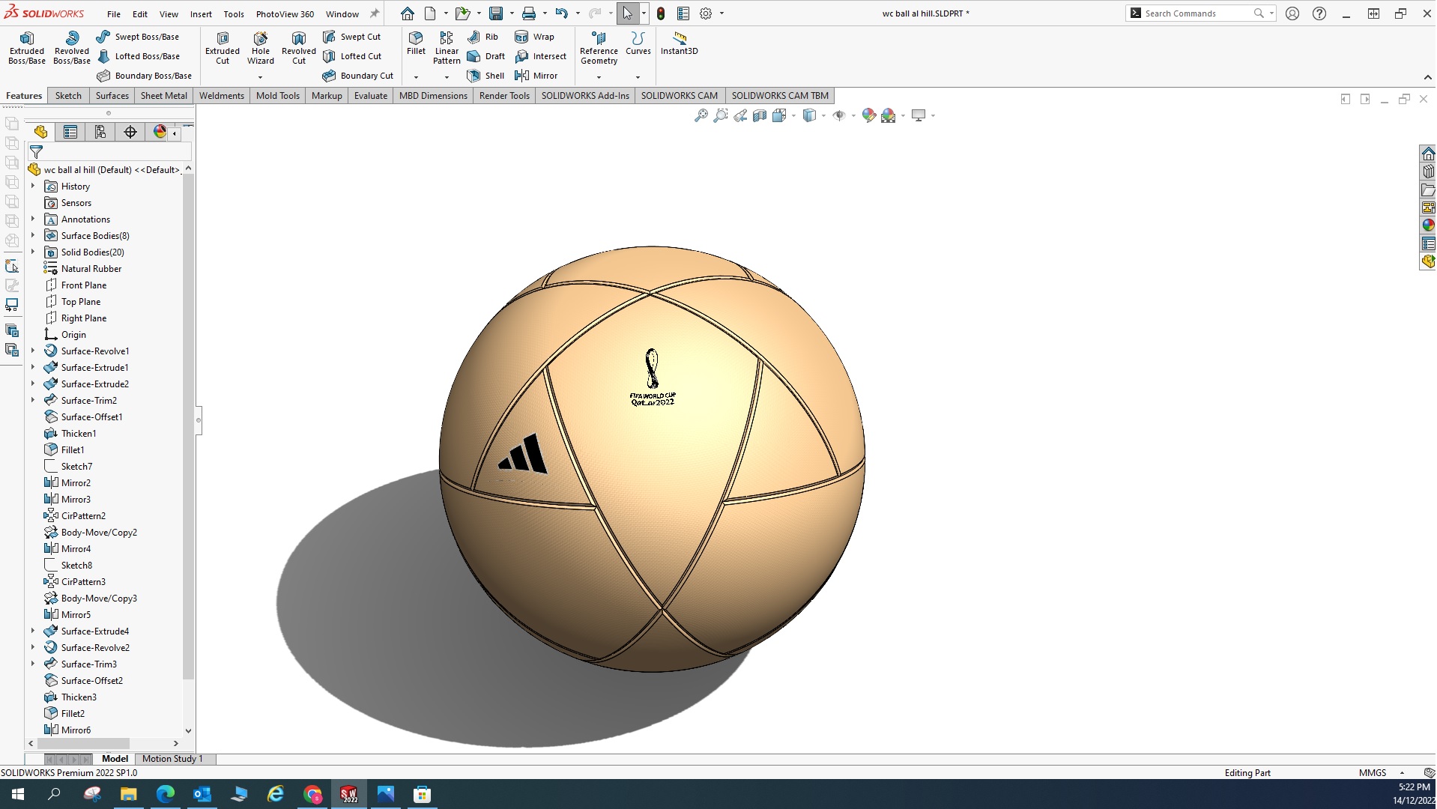Select the Extruded Boss/Base tool

point(27,48)
